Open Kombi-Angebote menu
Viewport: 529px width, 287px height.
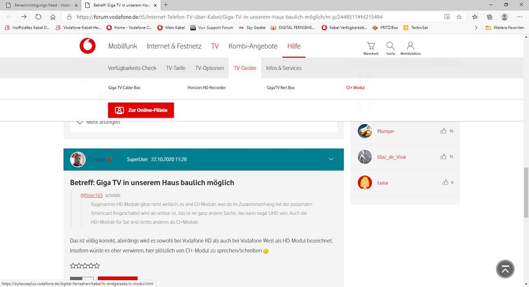pos(253,46)
